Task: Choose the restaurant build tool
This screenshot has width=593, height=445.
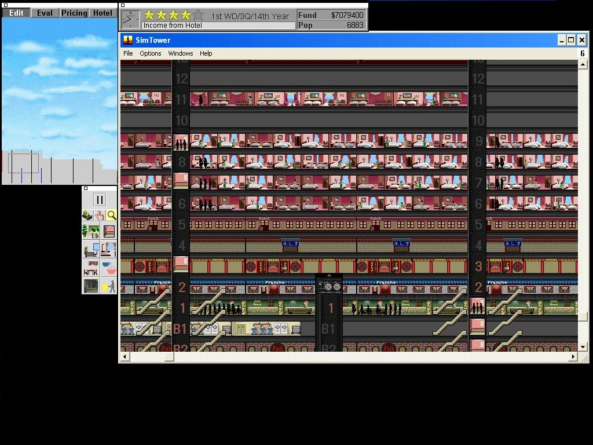Action: [x=91, y=268]
